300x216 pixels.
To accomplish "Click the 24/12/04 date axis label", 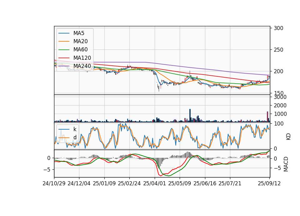I will [x=79, y=184].
